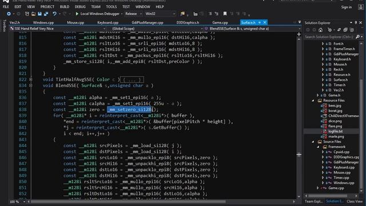Expand the Game.h tree node

(318, 95)
